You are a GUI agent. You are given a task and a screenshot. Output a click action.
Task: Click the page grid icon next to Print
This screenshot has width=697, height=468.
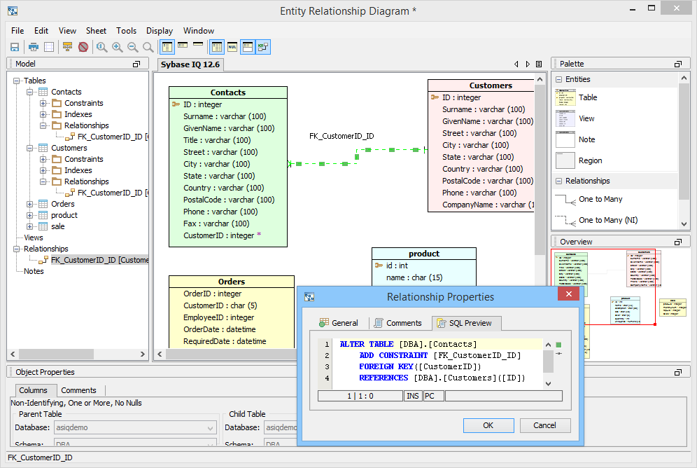coord(49,47)
